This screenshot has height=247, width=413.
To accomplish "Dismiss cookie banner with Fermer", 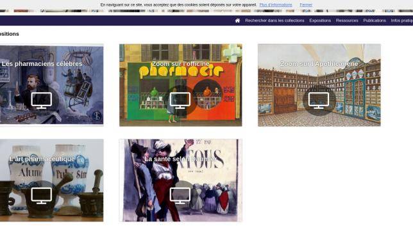I will coord(306,4).
